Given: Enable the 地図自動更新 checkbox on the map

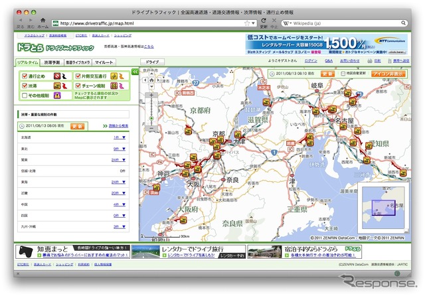Looking at the screenshot, I should [343, 74].
